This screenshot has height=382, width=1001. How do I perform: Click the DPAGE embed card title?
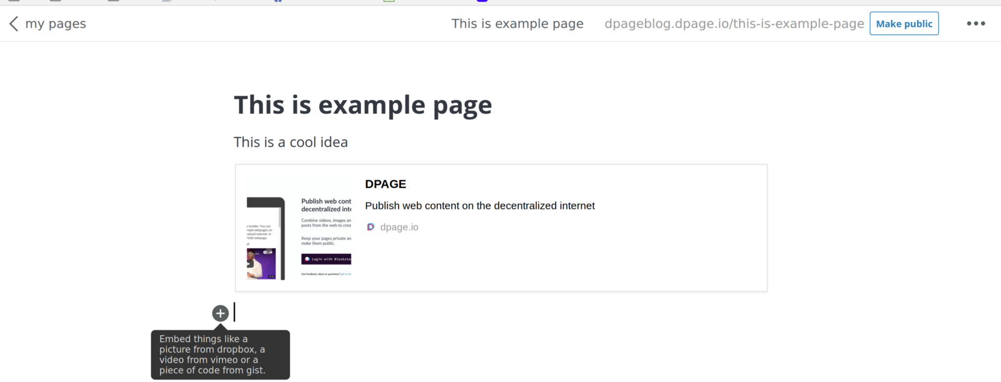point(385,184)
